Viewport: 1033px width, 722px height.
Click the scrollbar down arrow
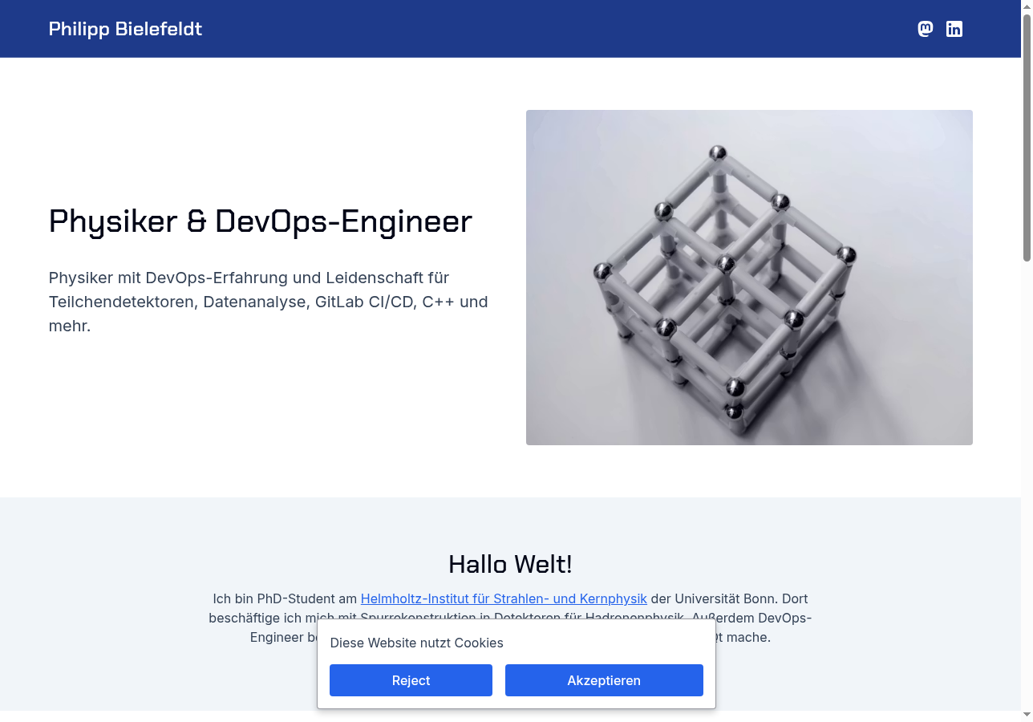click(1027, 715)
